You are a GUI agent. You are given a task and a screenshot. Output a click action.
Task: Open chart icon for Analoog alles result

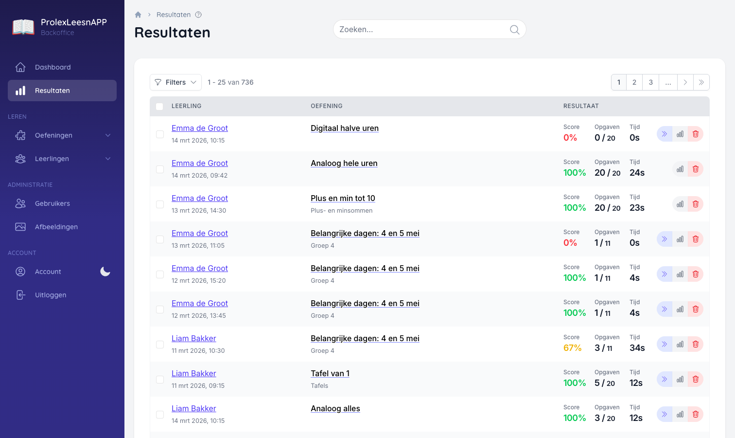[680, 414]
